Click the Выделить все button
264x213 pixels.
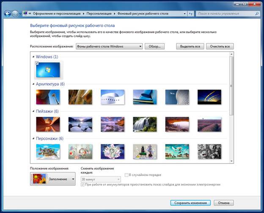[190, 46]
